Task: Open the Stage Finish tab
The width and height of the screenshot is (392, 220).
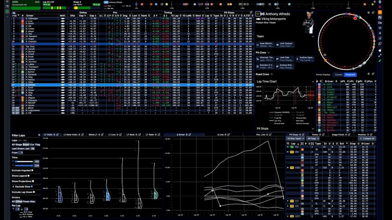Action: pyautogui.click(x=338, y=135)
